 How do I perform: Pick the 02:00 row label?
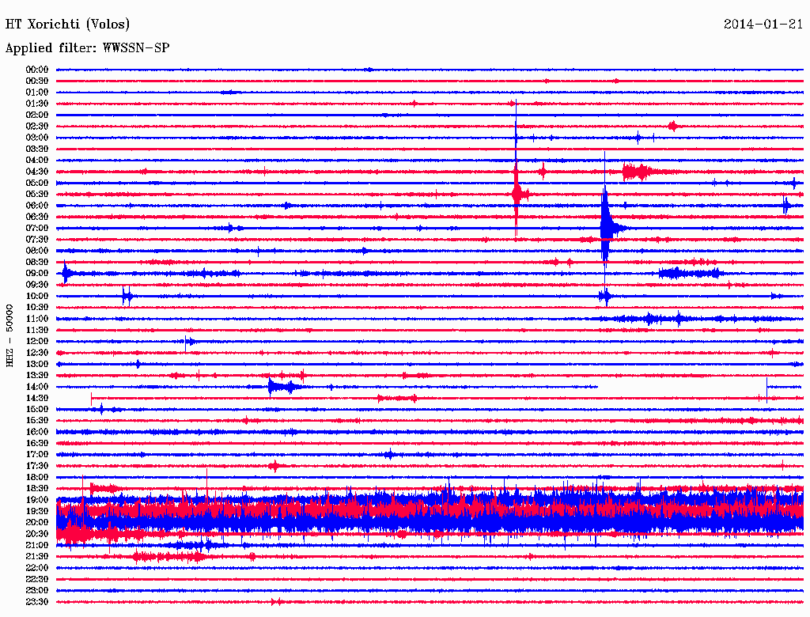tap(37, 115)
